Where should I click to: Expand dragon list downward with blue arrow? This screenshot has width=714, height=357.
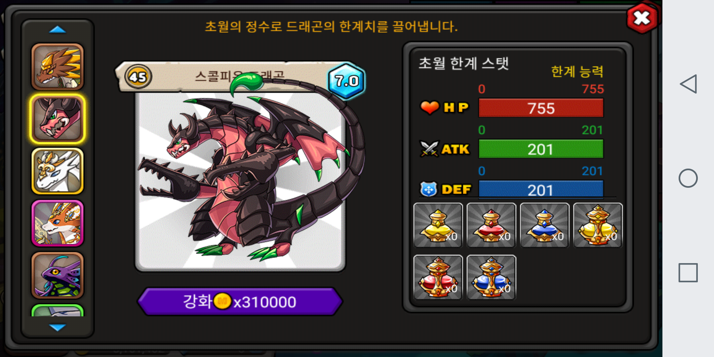tap(58, 327)
